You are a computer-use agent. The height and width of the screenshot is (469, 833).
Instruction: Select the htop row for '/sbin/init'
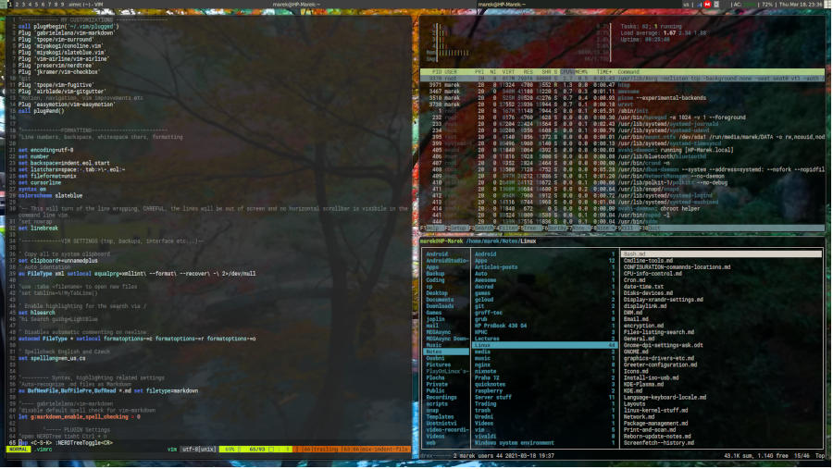[x=622, y=111]
